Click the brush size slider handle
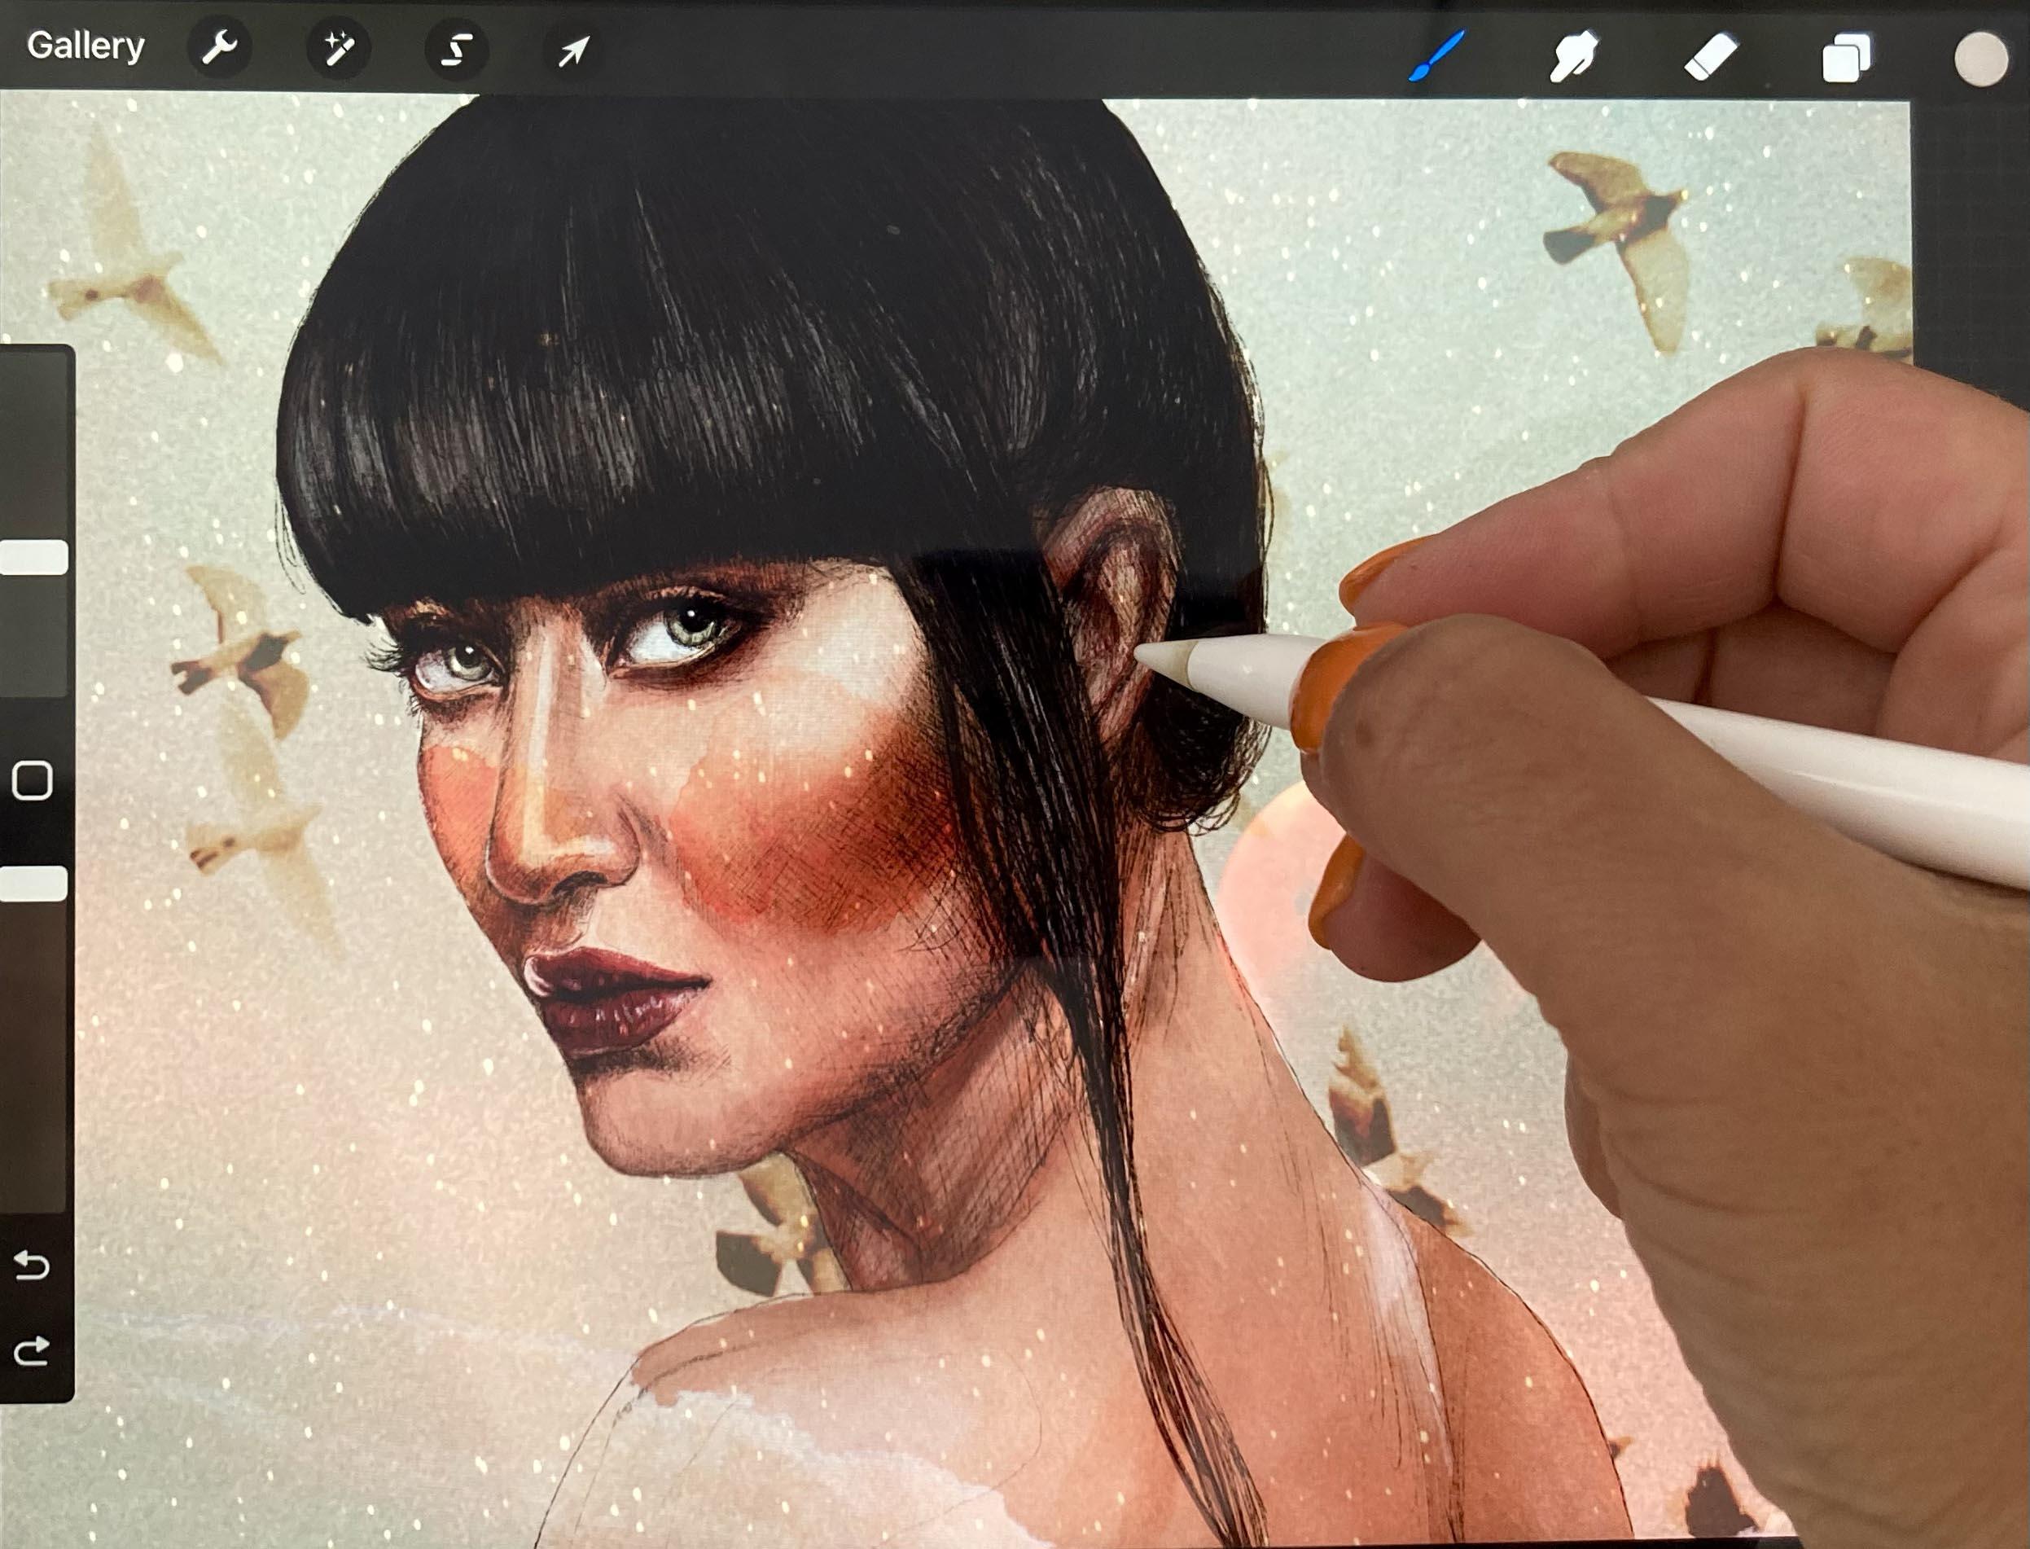Screen dimensions: 2030x1549 [x=33, y=557]
